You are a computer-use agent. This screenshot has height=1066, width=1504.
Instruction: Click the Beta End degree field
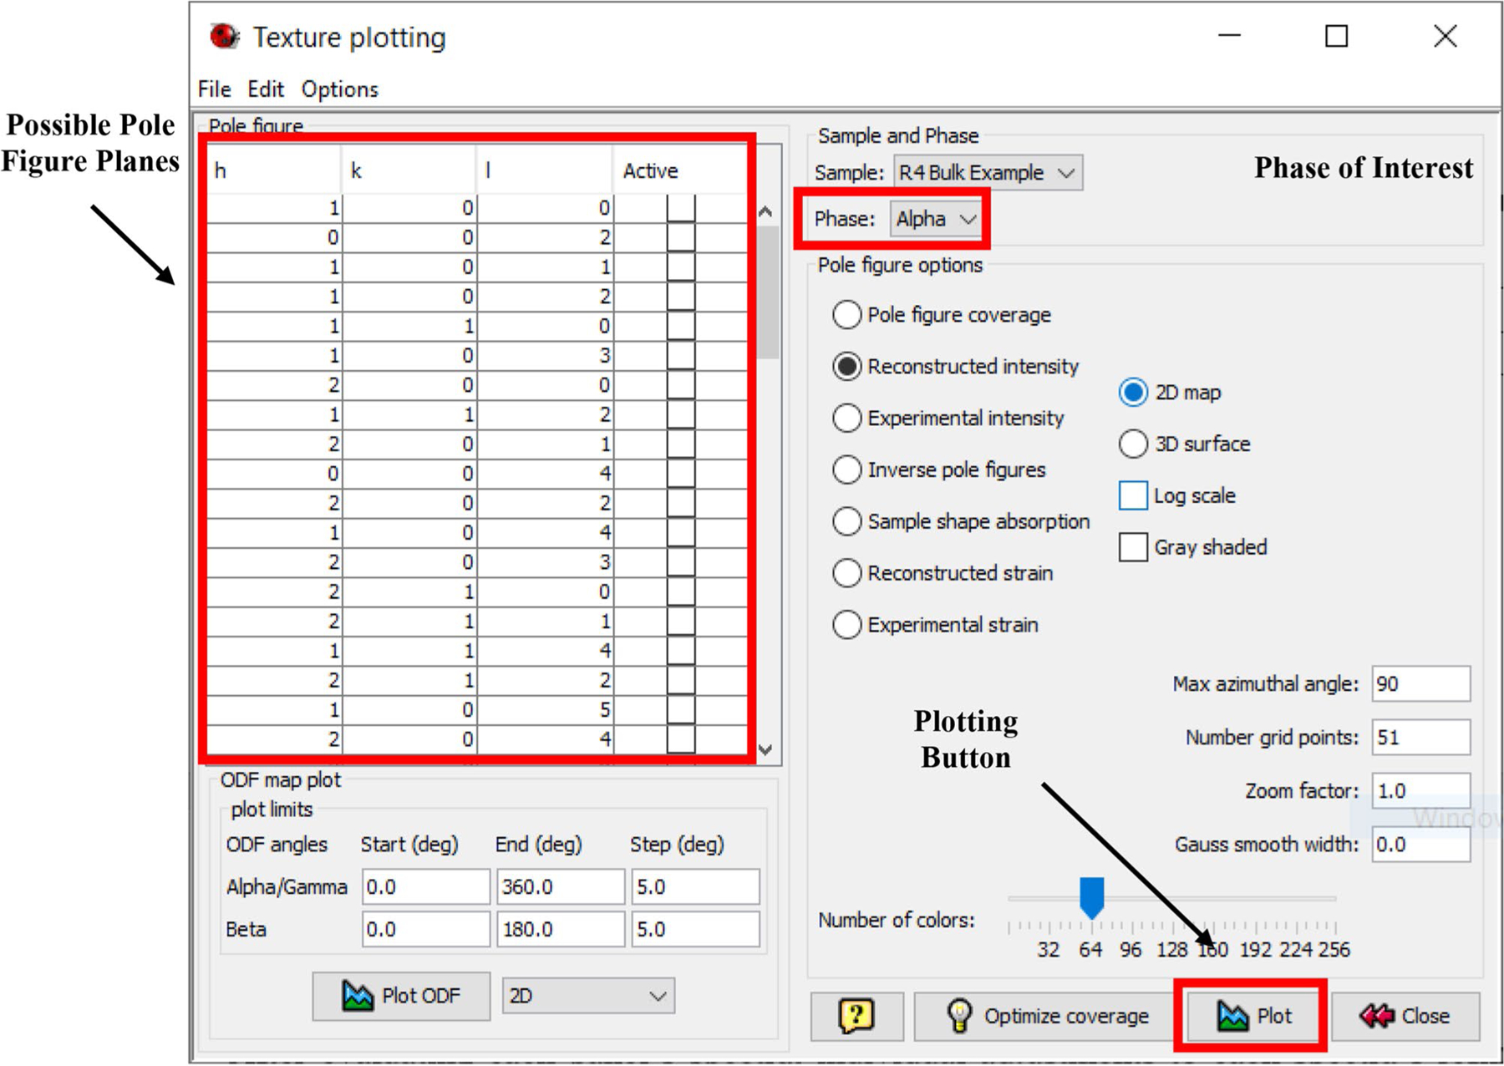click(561, 930)
